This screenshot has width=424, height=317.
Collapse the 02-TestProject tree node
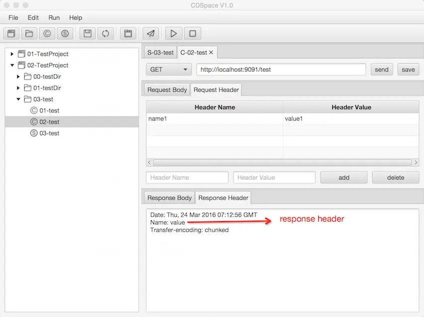pyautogui.click(x=12, y=65)
